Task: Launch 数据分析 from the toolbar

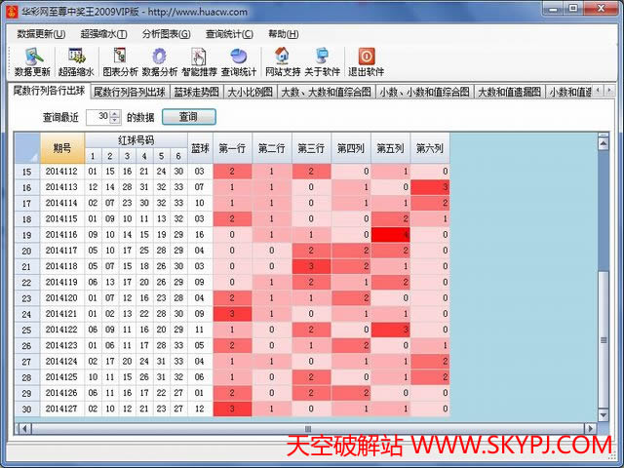Action: 160,62
